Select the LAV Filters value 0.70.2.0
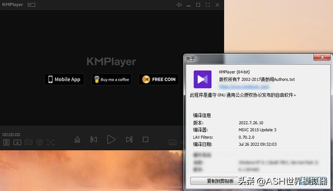This screenshot has width=333, height=191. click(246, 137)
